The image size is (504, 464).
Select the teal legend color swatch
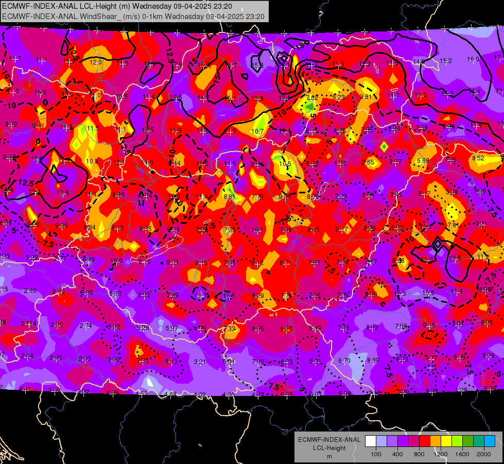479,441
